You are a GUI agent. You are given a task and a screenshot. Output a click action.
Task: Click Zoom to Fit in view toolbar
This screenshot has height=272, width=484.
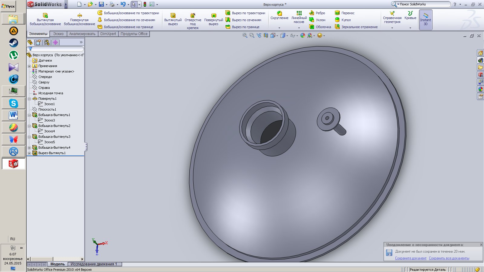pyautogui.click(x=245, y=35)
